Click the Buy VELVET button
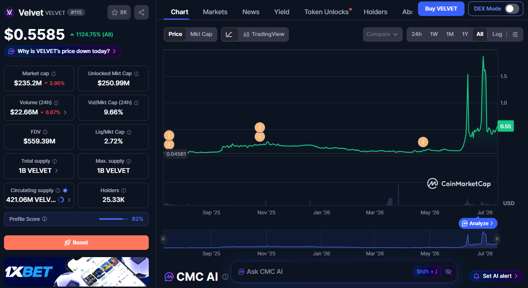The width and height of the screenshot is (528, 288). pos(441,9)
